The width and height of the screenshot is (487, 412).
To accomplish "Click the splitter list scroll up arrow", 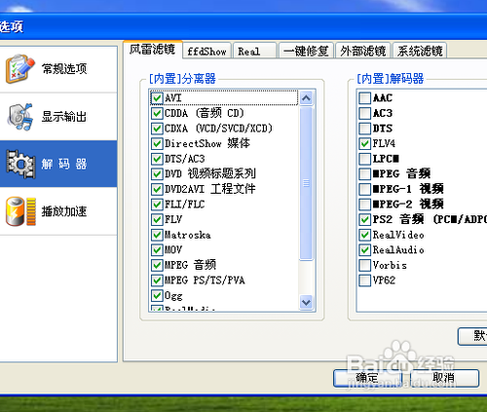I will point(306,97).
